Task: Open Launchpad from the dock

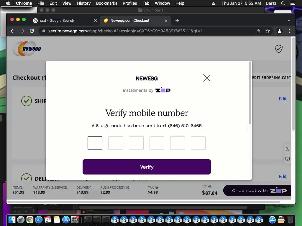Action: pyautogui.click(x=21, y=220)
